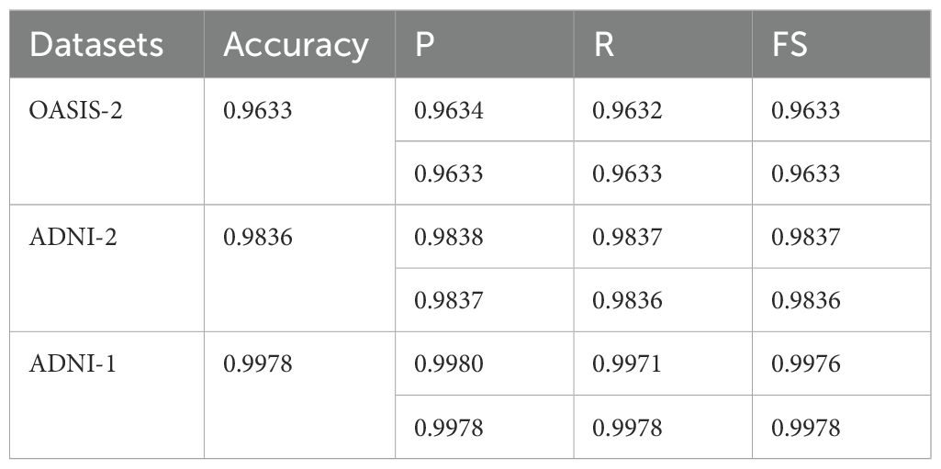Click the Accuracy column header
Viewport: 941px width, 469px height.
296,45
